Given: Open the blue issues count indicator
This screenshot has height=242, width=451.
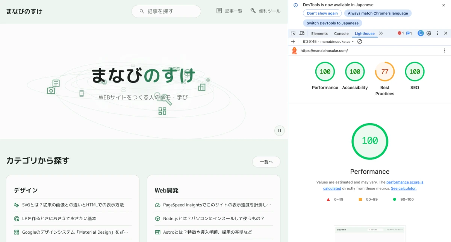Looking at the screenshot, I should click(409, 33).
